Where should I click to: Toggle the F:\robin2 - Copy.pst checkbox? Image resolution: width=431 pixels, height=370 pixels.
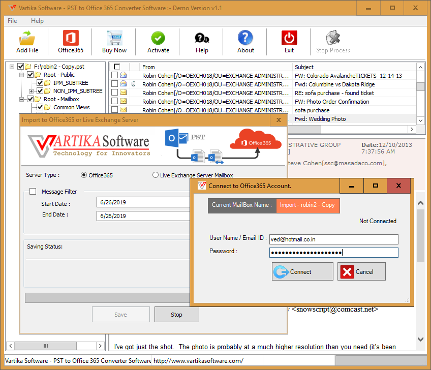tap(21, 67)
